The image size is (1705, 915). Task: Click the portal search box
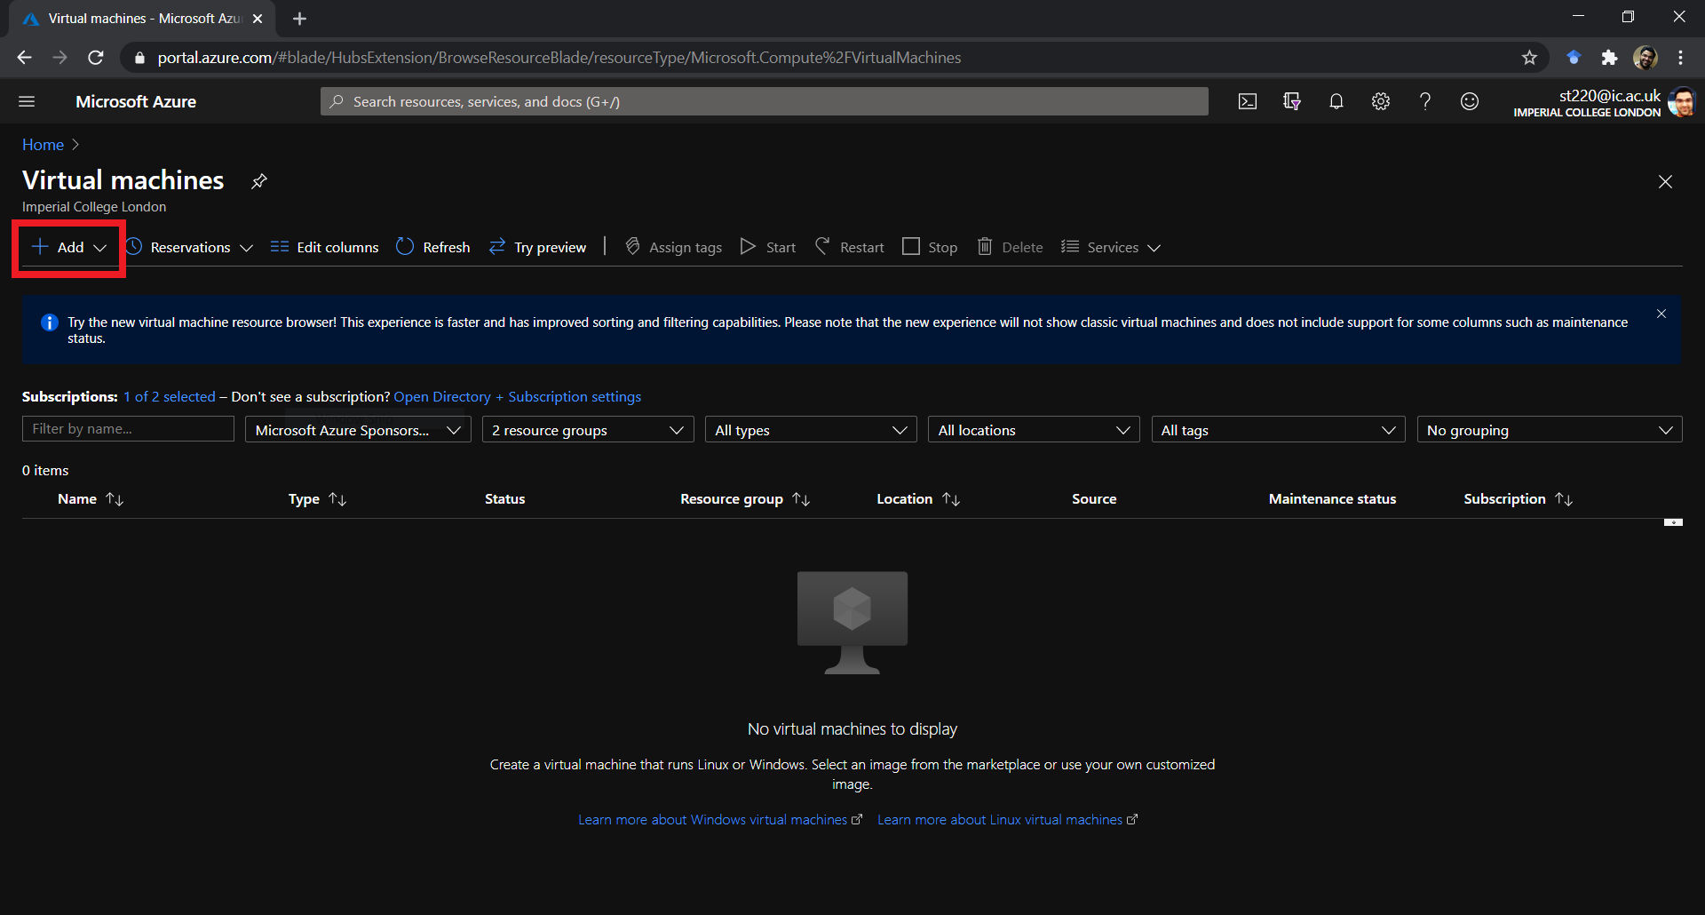coord(765,101)
